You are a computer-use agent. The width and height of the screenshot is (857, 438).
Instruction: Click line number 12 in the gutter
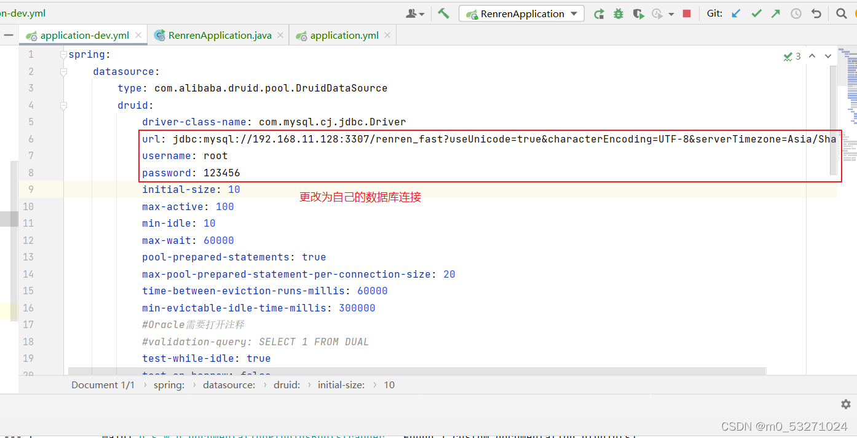click(28, 240)
